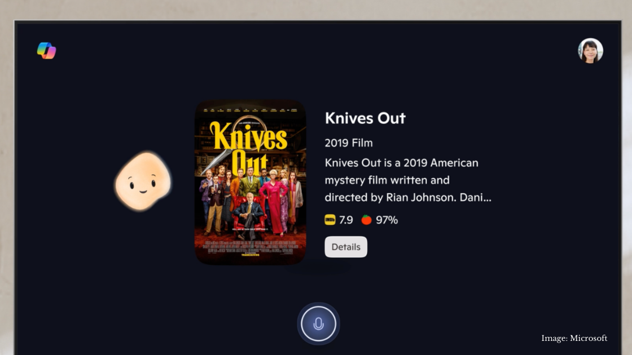The width and height of the screenshot is (632, 355).
Task: Click the Knives Out title heading
Action: coord(365,118)
